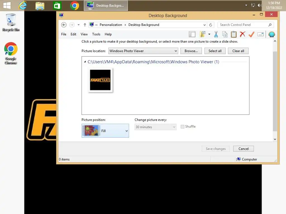This screenshot has width=286, height=214.
Task: Open the 30 minutes interval dropdown
Action: click(155, 127)
